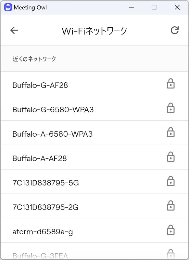Pick the 7C131D838795-2G network
Viewport: 189px width, 260px height.
coord(94,206)
